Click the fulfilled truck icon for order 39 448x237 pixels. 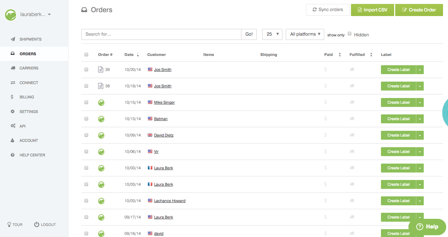click(352, 69)
